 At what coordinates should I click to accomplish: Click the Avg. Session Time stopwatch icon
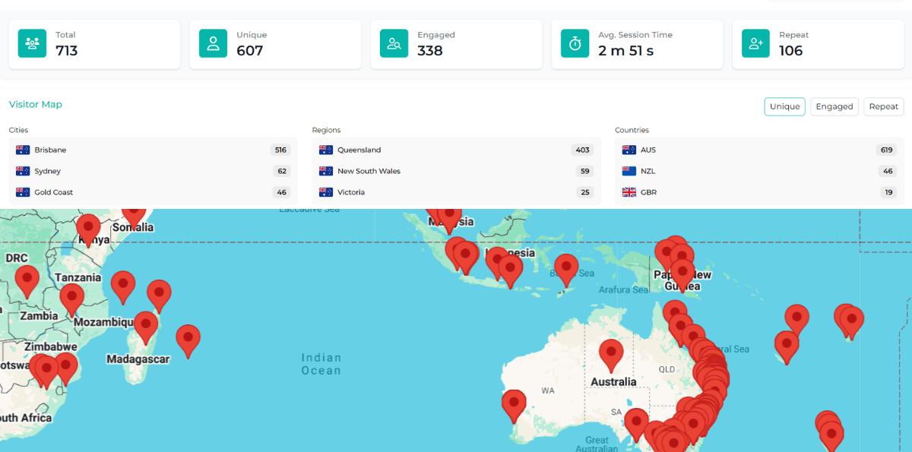575,43
